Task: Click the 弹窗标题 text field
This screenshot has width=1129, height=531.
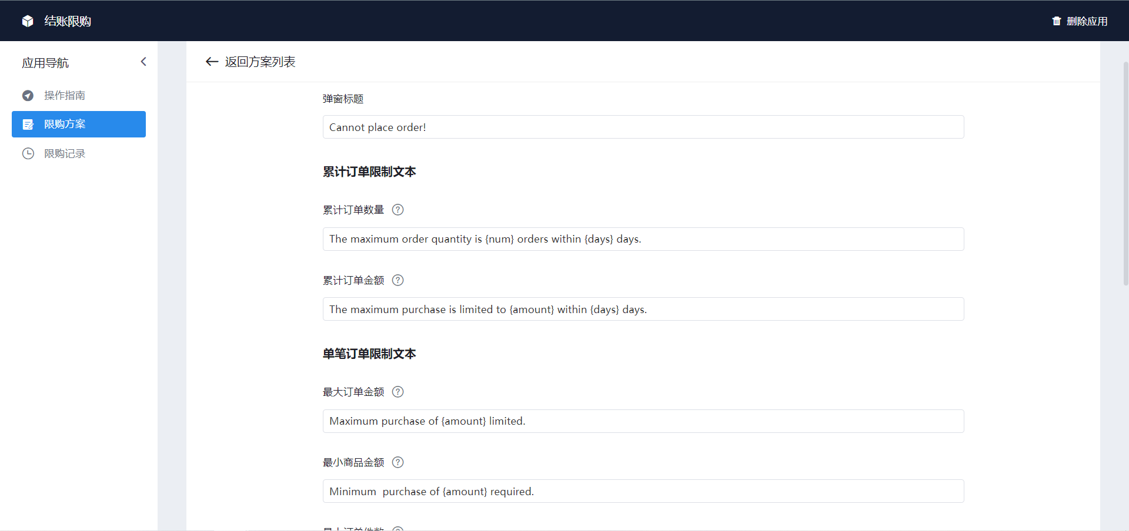Action: pyautogui.click(x=643, y=127)
